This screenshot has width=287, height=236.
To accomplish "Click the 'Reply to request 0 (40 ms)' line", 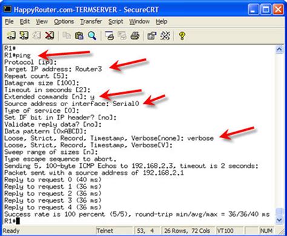I will 53,180.
